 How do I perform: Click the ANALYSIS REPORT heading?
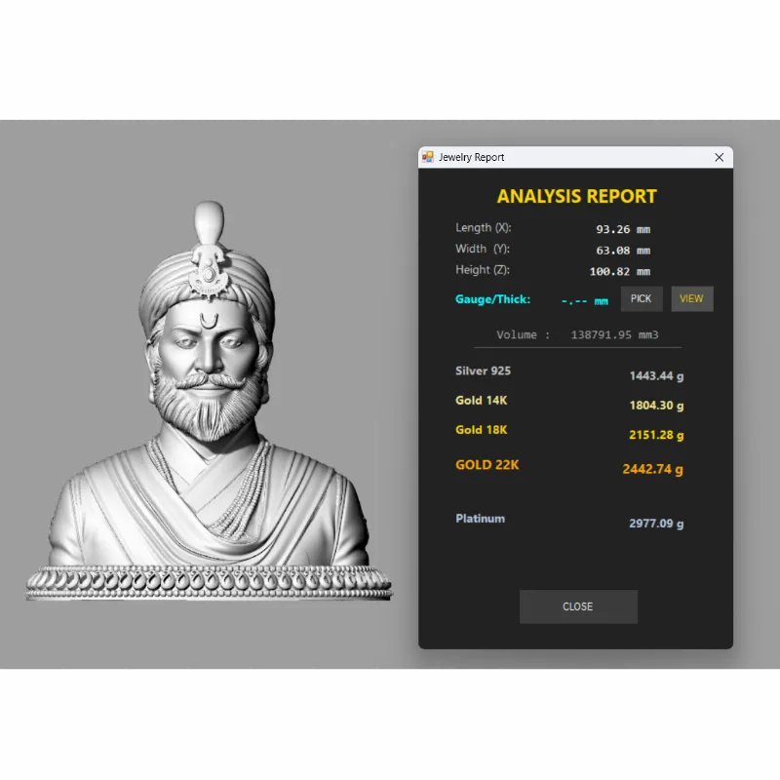pyautogui.click(x=576, y=196)
